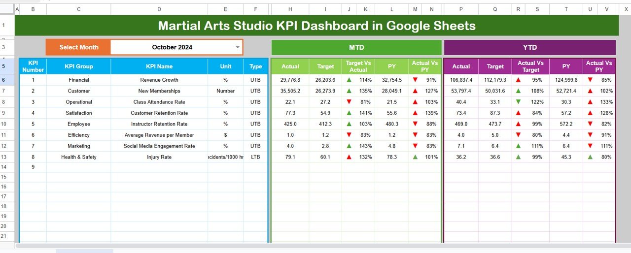This screenshot has height=253, width=631.
Task: Click green up arrow in Injury Rate YTD Actual Vs PY
Action: [x=590, y=157]
